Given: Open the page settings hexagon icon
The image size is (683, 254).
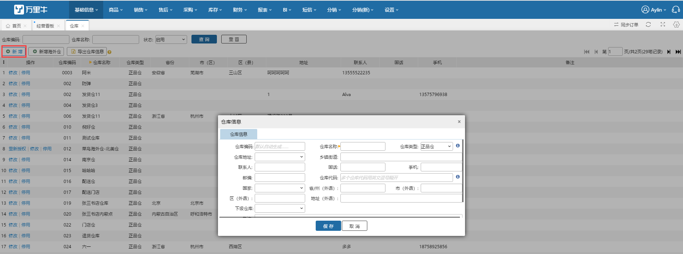Looking at the screenshot, I should click(676, 25).
